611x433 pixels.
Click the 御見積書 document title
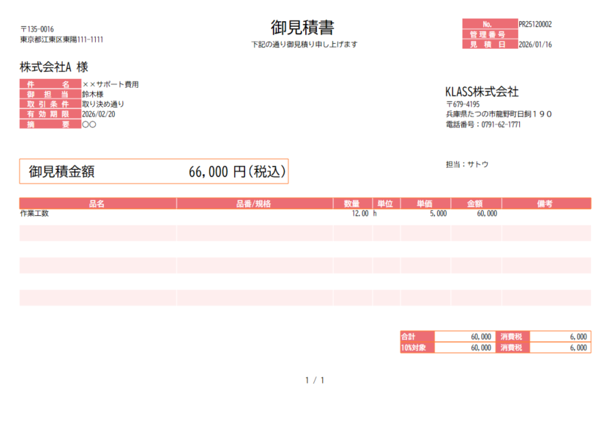(x=302, y=27)
